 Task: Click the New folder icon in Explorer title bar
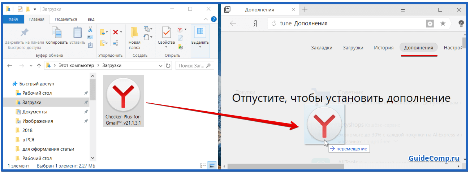point(27,9)
